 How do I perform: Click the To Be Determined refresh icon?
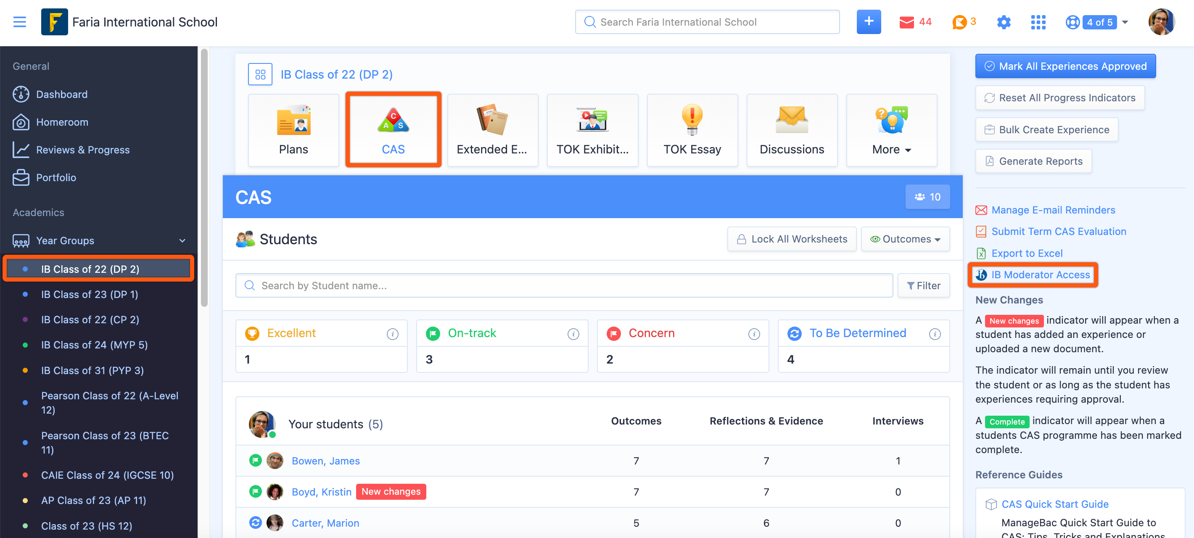tap(795, 333)
